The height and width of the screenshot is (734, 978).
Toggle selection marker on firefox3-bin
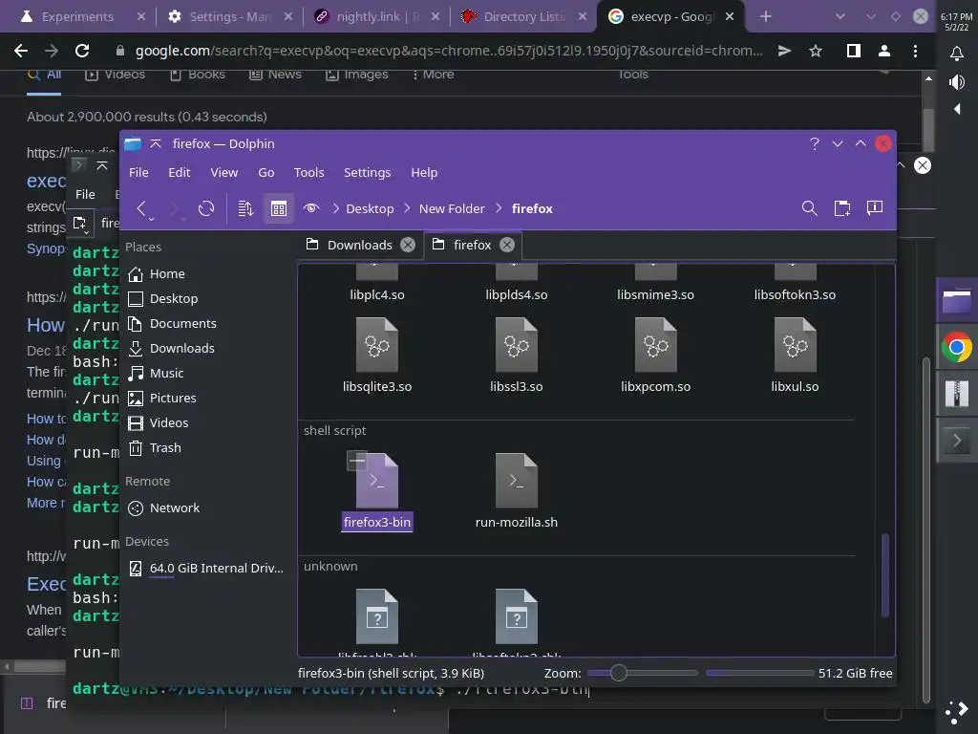(x=357, y=461)
